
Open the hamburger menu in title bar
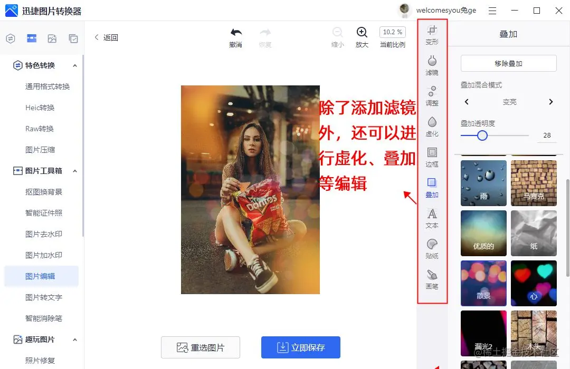(x=492, y=11)
